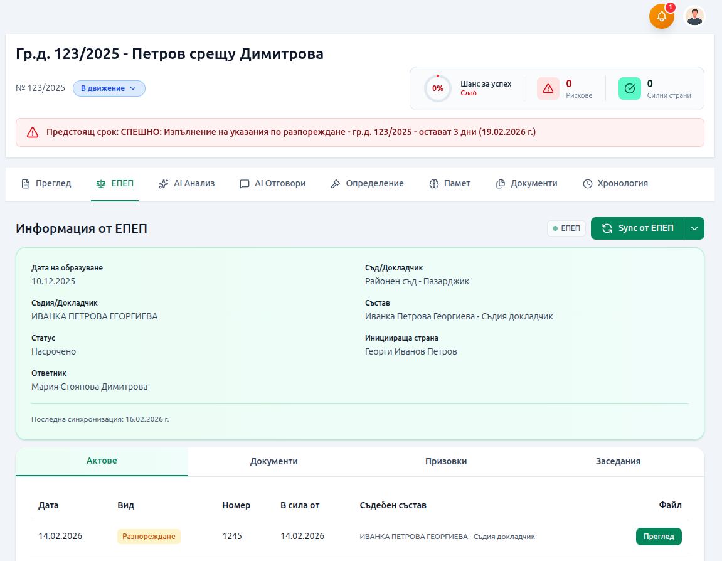Click the ЕПЕП scales icon

click(100, 183)
